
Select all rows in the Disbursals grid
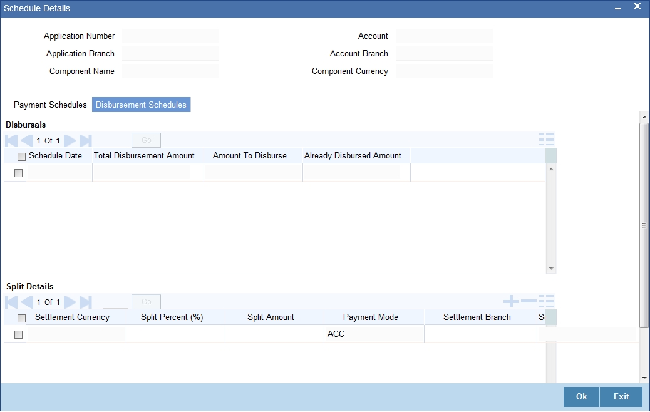tap(21, 155)
